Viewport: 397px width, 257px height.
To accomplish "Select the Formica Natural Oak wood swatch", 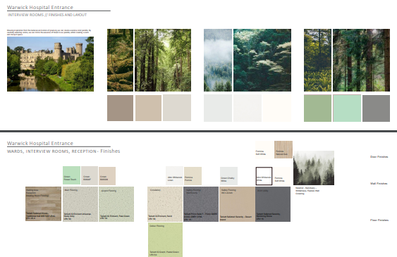I will click(x=283, y=149).
